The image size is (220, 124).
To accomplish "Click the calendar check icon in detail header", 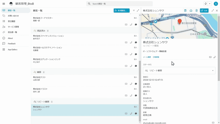I will [185, 11].
